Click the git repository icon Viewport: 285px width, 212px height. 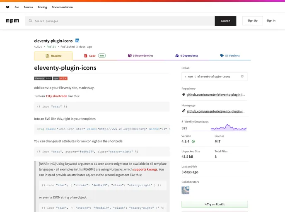[x=184, y=94]
